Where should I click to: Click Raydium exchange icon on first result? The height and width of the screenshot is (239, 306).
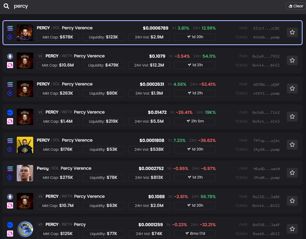click(x=10, y=37)
